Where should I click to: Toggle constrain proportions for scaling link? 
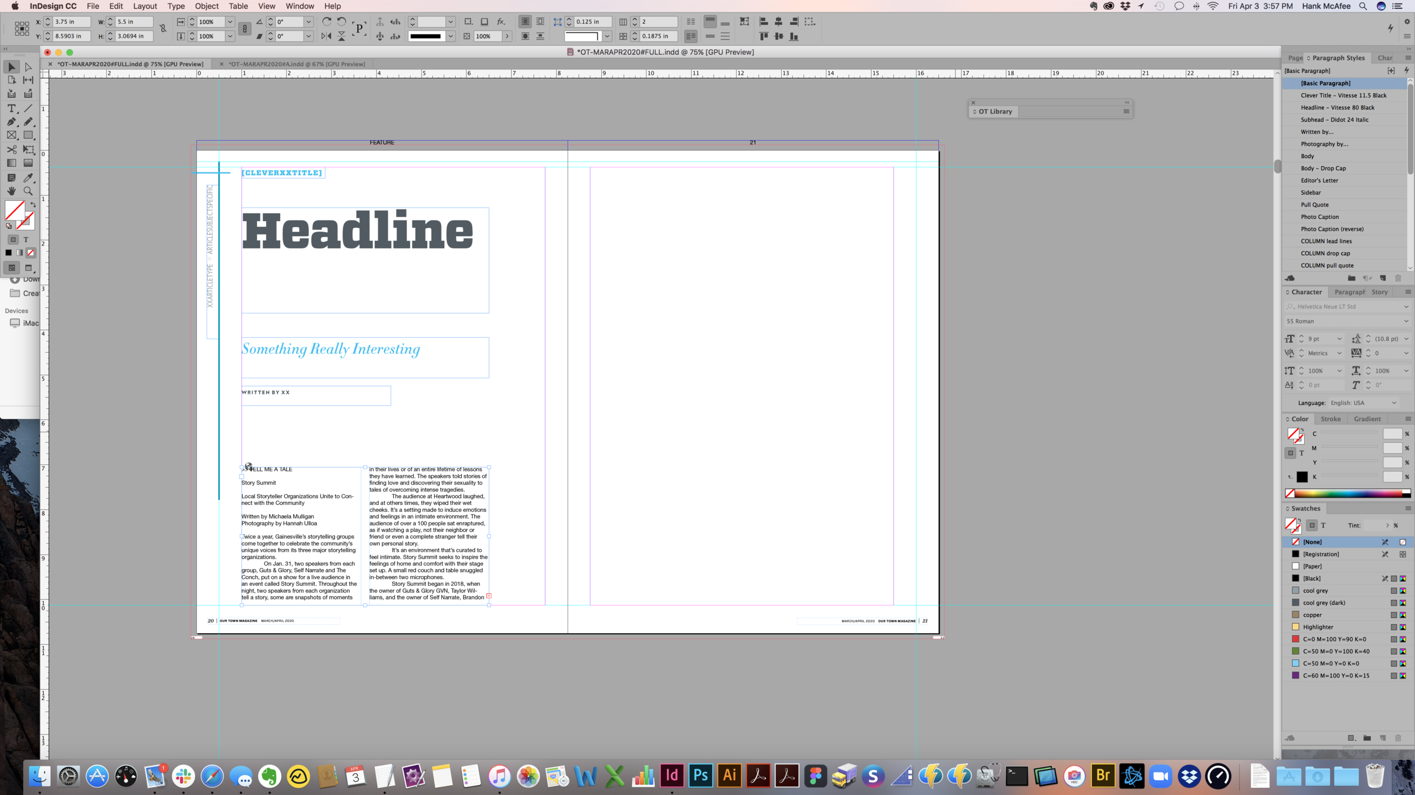(x=245, y=29)
